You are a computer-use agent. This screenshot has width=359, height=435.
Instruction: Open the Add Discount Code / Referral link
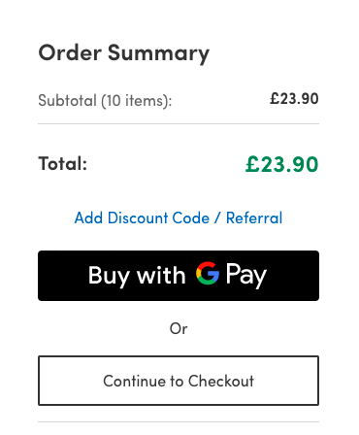(x=179, y=217)
